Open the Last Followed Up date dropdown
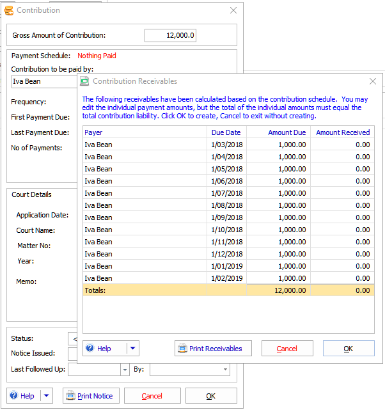Image resolution: width=385 pixels, height=410 pixels. [125, 369]
